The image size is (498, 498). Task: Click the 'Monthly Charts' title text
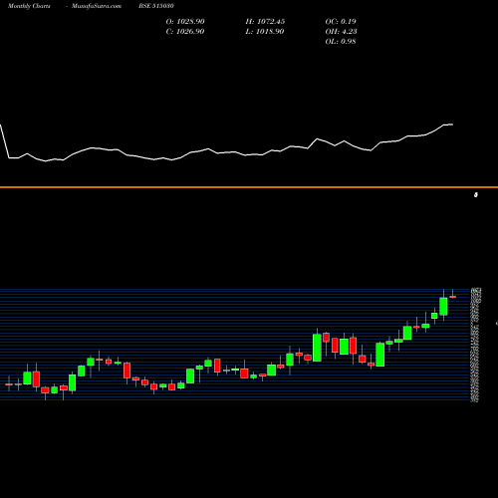(x=29, y=6)
